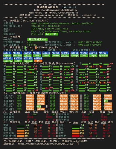Screen dimensions: 116x149
Task: Click the PCCW label
Action: pyautogui.click(x=65, y=55)
